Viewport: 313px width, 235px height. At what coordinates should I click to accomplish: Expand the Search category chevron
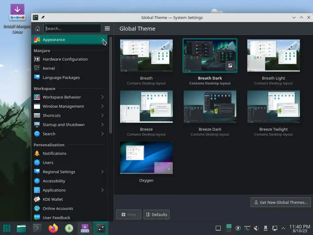(102, 134)
